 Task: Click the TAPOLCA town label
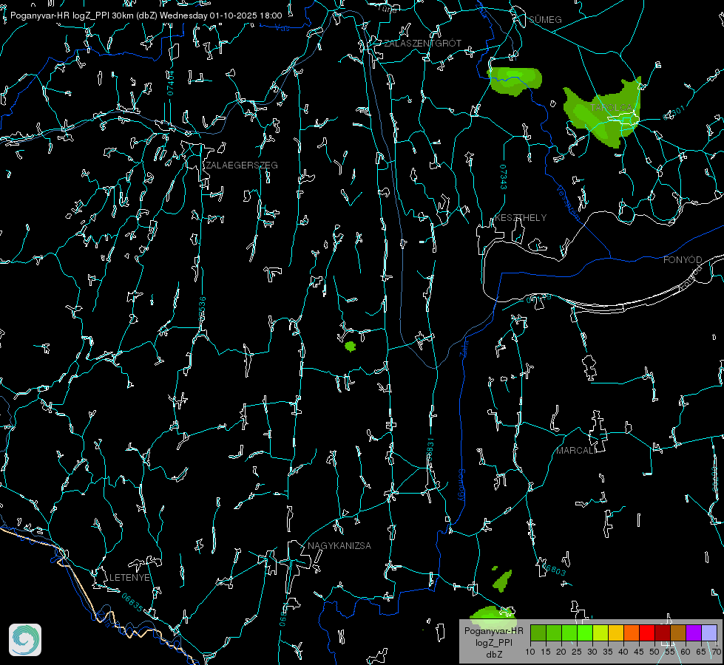611,107
